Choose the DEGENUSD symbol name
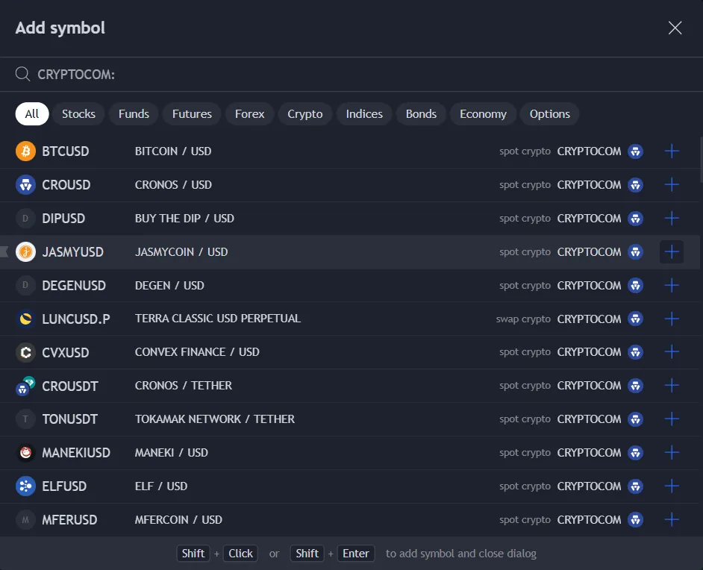 [74, 286]
